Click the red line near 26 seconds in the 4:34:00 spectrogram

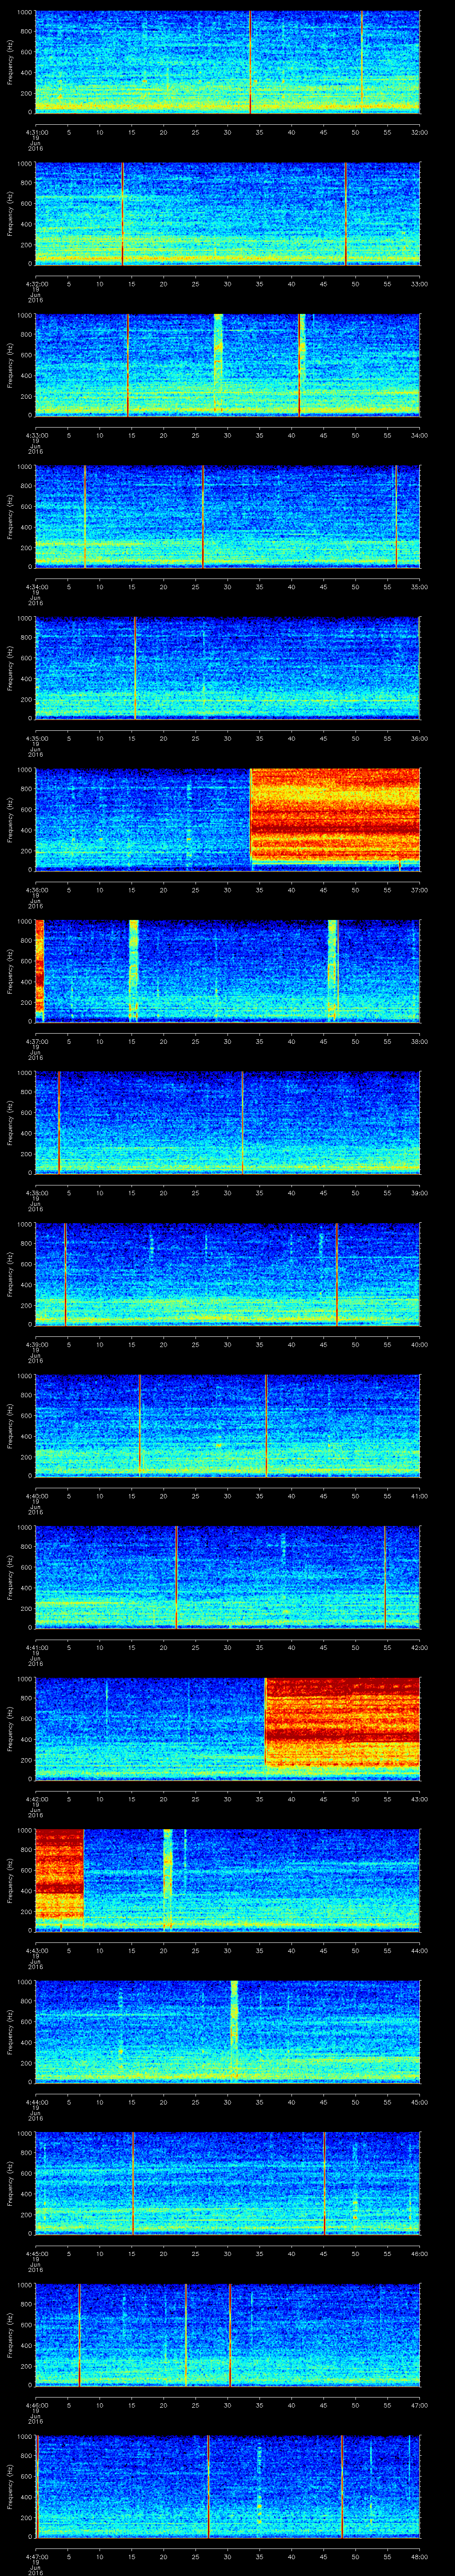(203, 516)
